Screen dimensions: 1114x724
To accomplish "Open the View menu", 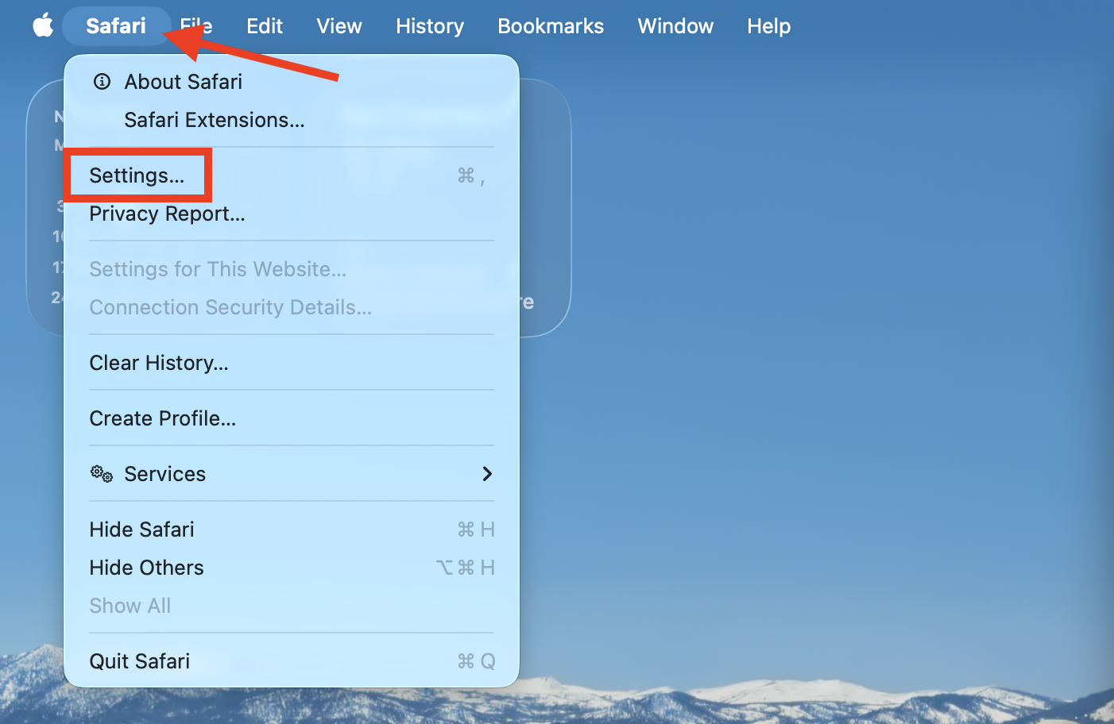I will point(338,25).
